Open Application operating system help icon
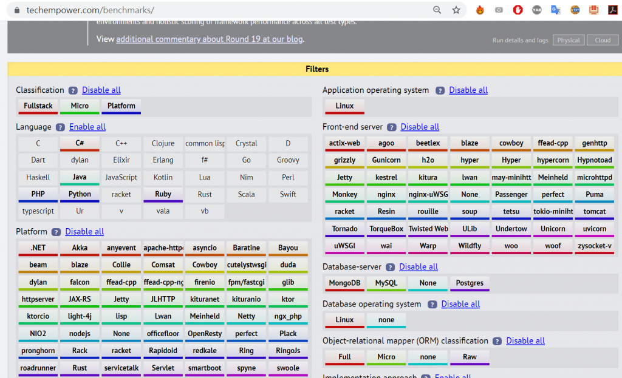This screenshot has height=378, width=622. [x=440, y=90]
